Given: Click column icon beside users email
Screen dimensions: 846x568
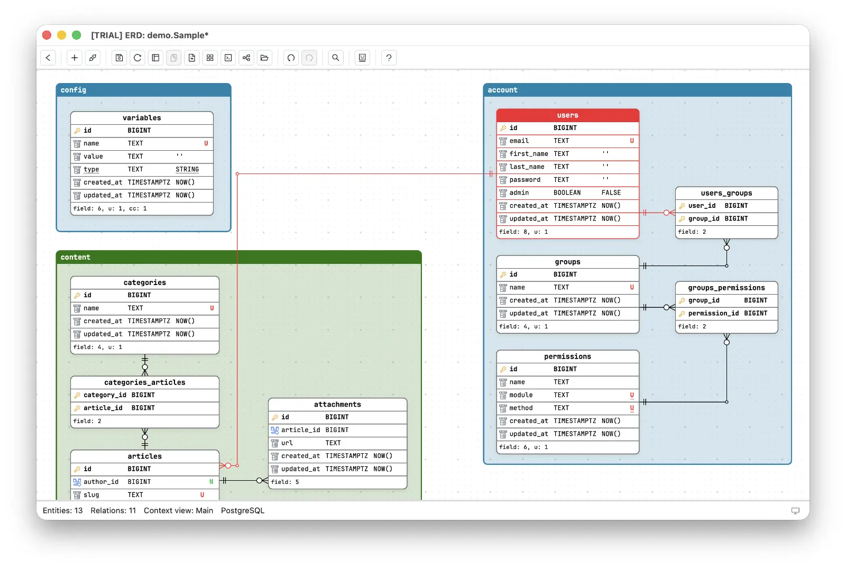Looking at the screenshot, I should 503,141.
